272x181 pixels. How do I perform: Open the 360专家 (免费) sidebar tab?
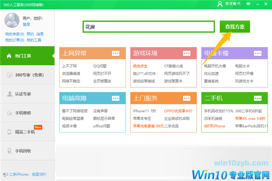(27, 75)
